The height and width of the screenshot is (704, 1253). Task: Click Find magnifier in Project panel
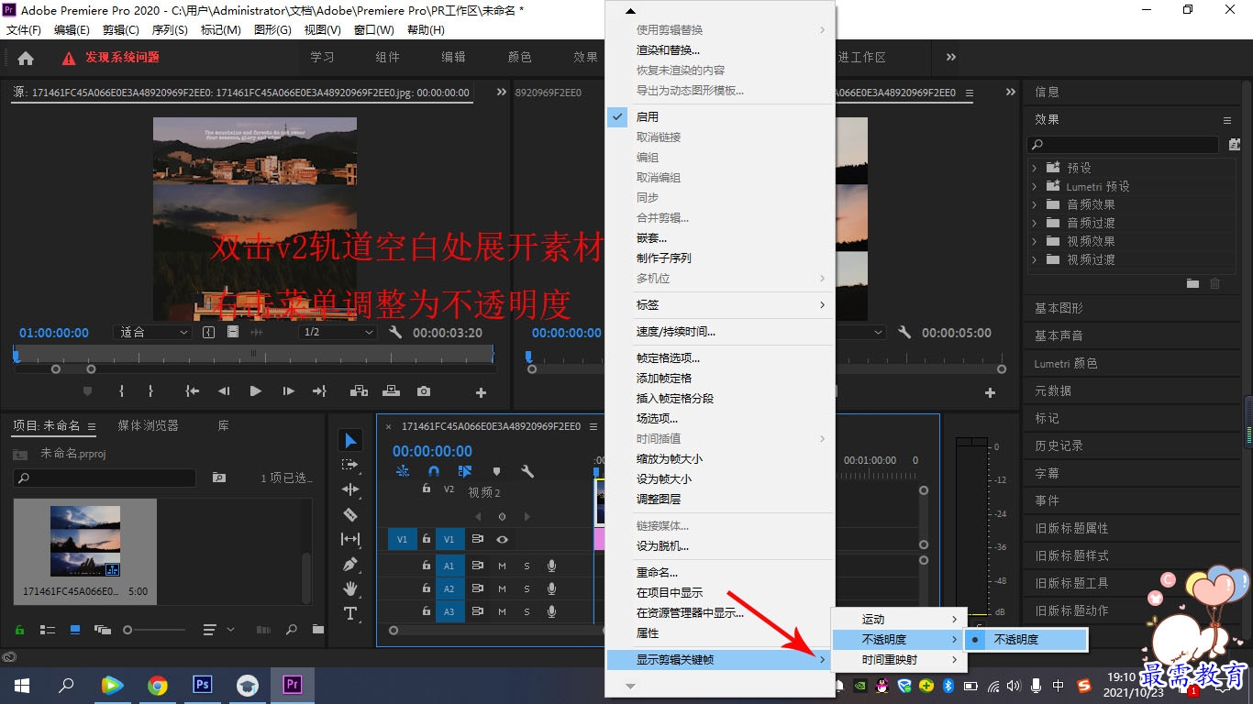click(x=292, y=630)
